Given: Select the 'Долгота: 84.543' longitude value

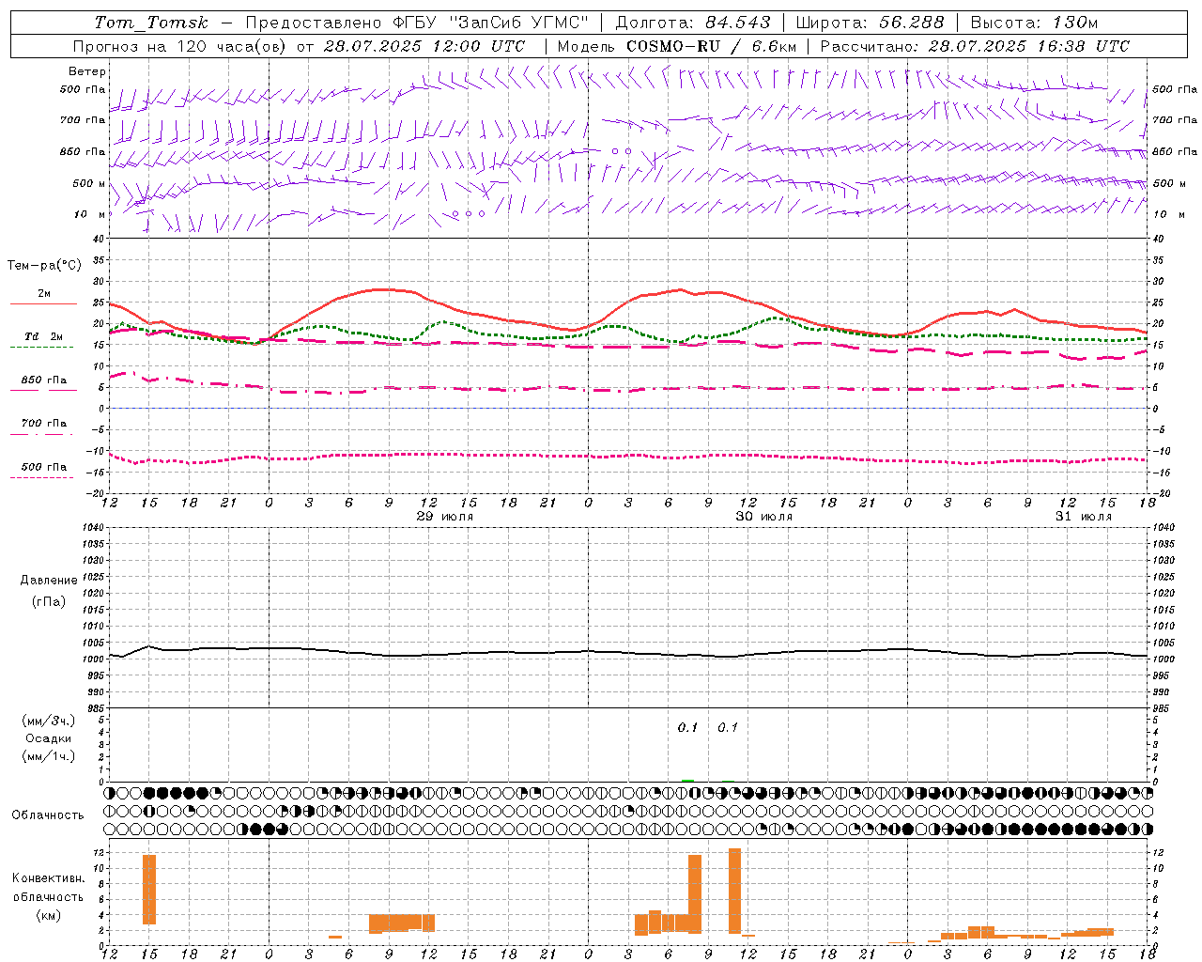Looking at the screenshot, I should [693, 23].
